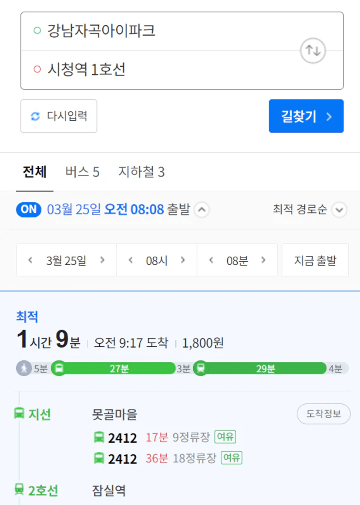Click first green bus icon on route bar
The image size is (360, 505).
(59, 369)
